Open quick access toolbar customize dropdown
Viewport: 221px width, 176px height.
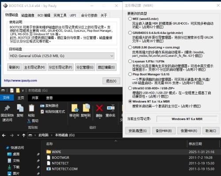pos(23,91)
